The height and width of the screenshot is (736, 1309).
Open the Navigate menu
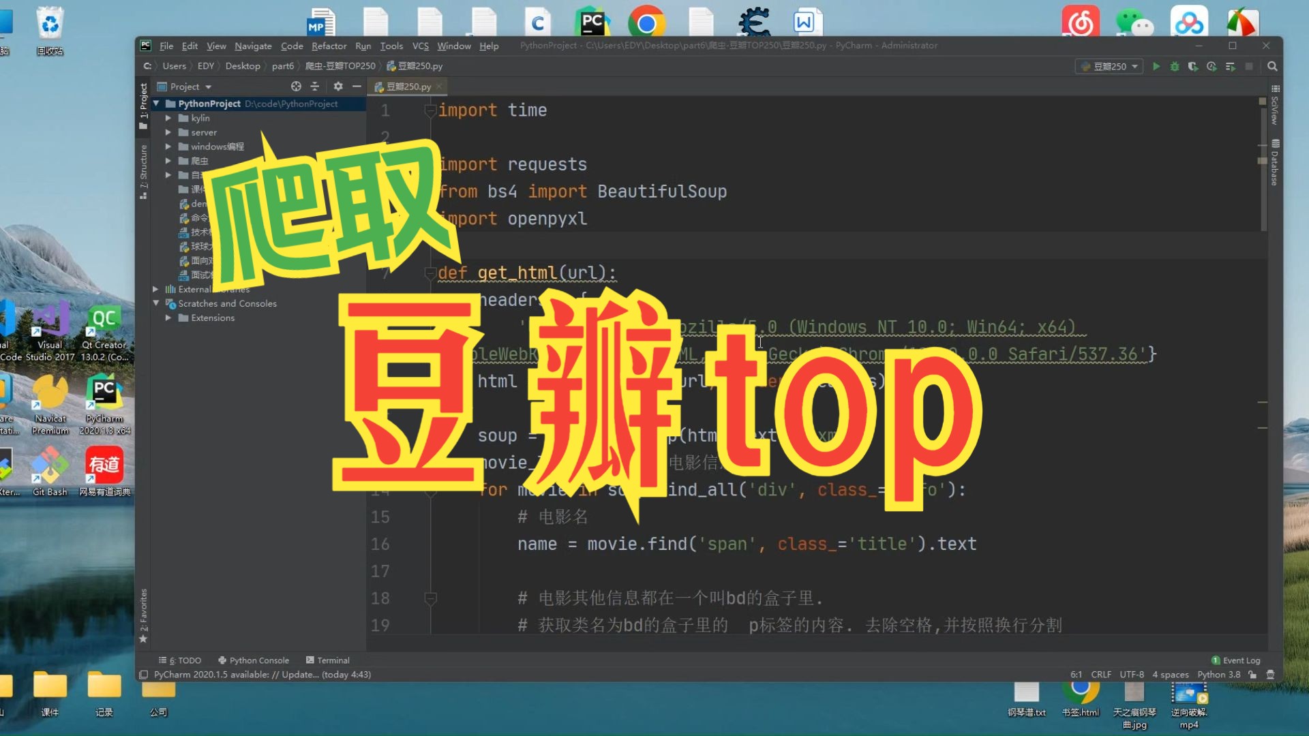pyautogui.click(x=253, y=46)
